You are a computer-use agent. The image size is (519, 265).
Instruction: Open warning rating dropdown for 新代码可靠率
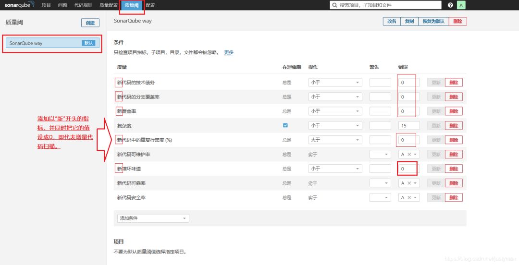click(380, 183)
